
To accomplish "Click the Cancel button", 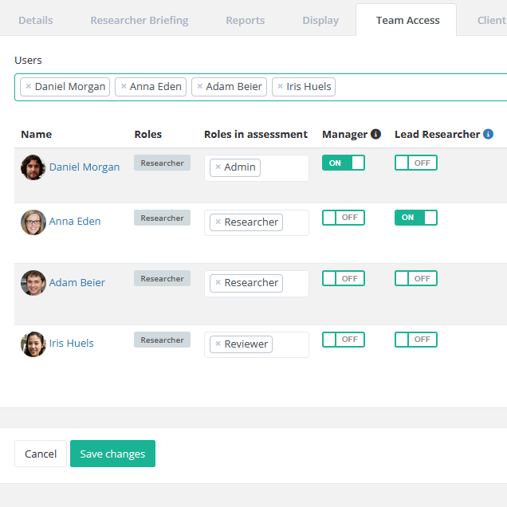I will (41, 454).
